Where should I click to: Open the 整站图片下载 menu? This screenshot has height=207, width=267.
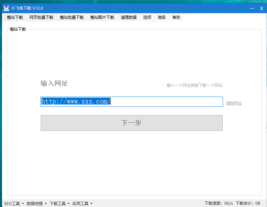pos(102,17)
